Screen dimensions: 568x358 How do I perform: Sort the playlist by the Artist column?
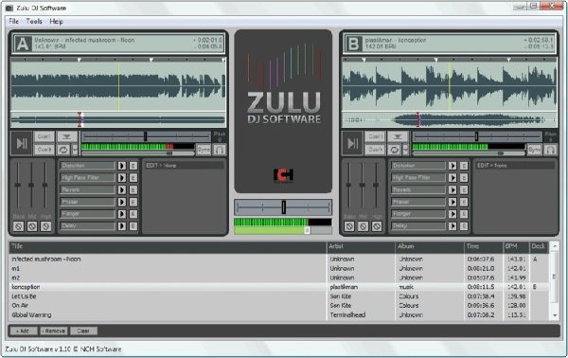coord(361,247)
